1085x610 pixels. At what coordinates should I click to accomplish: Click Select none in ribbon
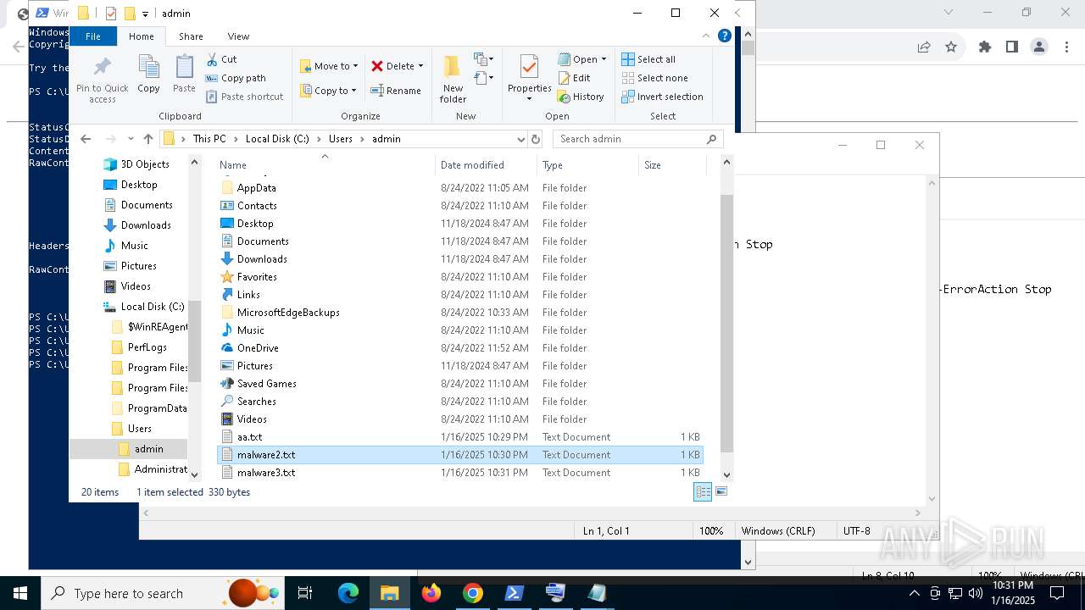tap(654, 78)
